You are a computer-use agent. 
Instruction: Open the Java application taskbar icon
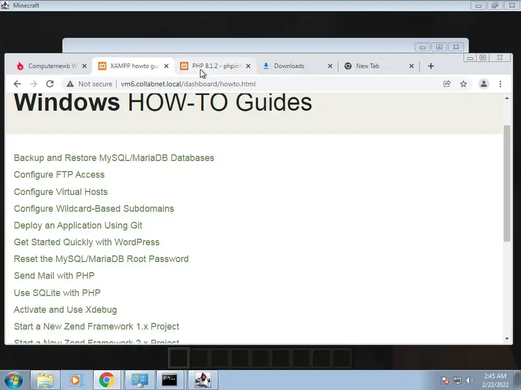click(x=202, y=380)
